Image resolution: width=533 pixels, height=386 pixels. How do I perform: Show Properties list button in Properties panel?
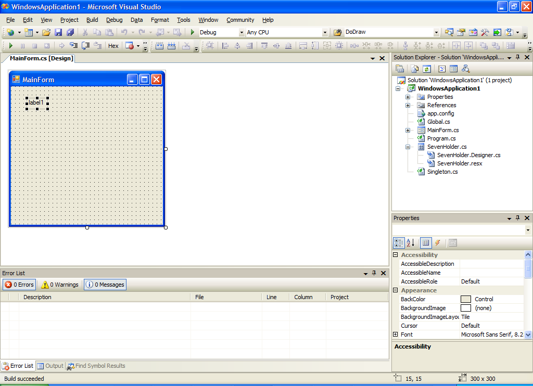coord(426,242)
